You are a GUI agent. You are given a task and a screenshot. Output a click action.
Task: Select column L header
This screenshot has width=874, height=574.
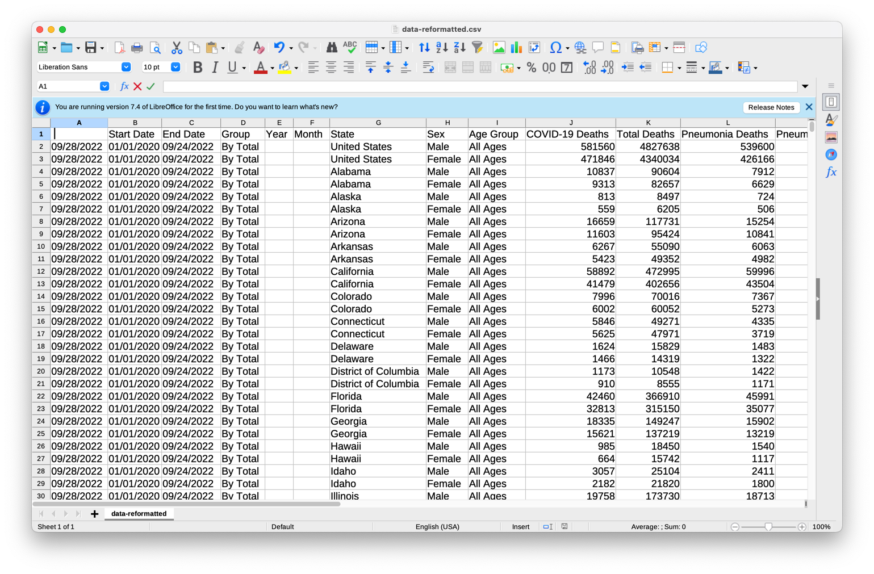coord(727,123)
